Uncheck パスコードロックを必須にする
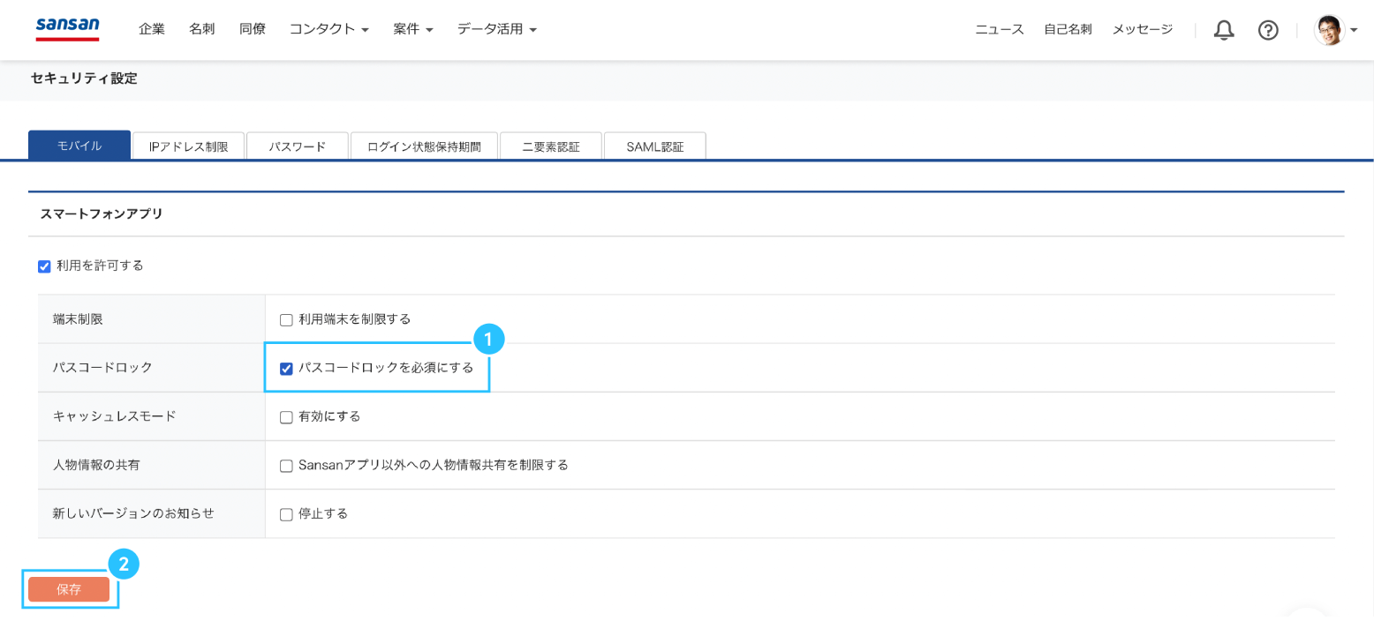 coord(286,368)
